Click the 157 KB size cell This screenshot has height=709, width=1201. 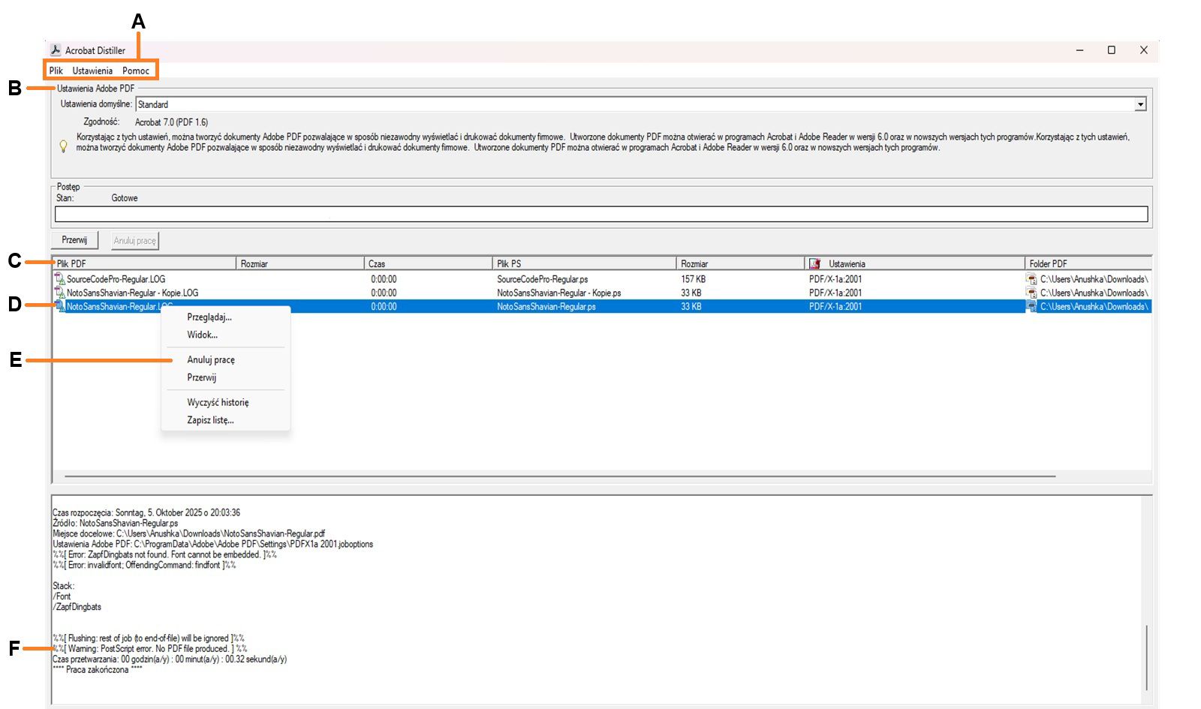pos(693,279)
